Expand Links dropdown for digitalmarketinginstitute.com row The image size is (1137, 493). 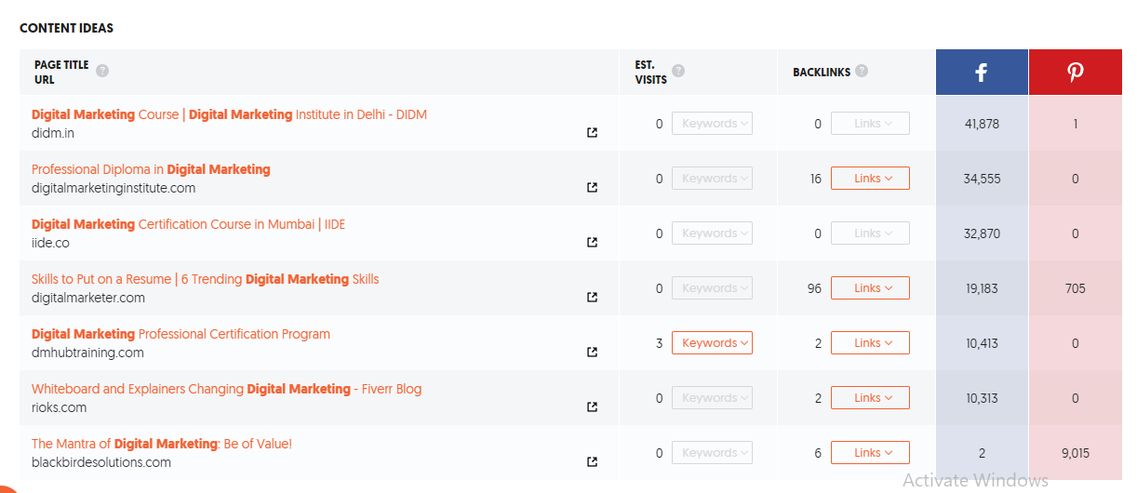870,179
